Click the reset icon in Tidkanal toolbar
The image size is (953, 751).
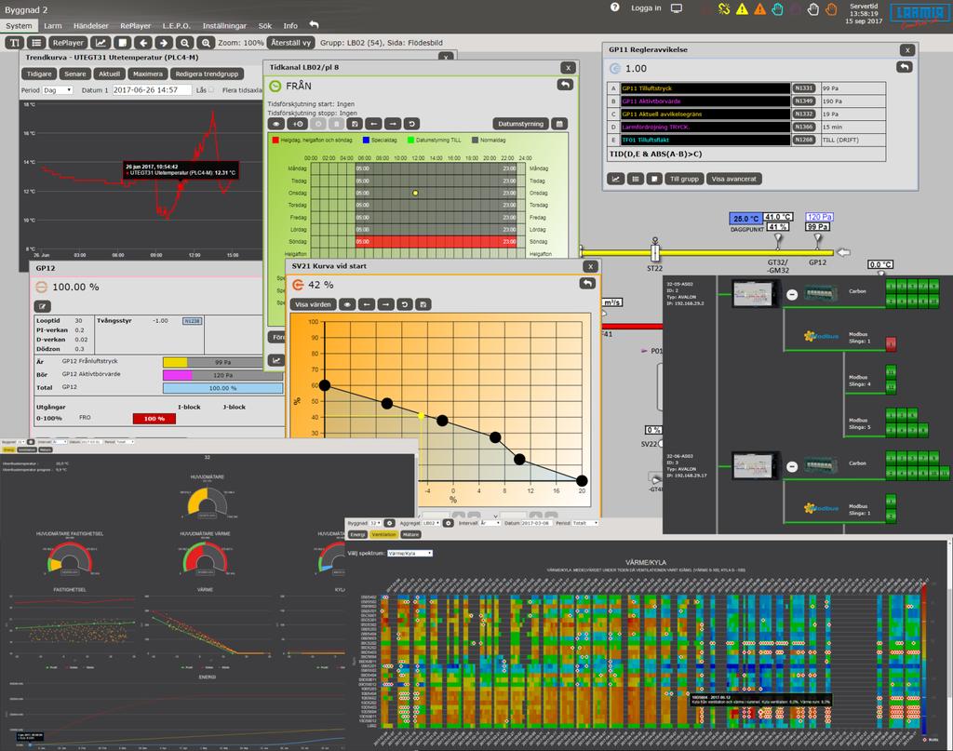[411, 124]
